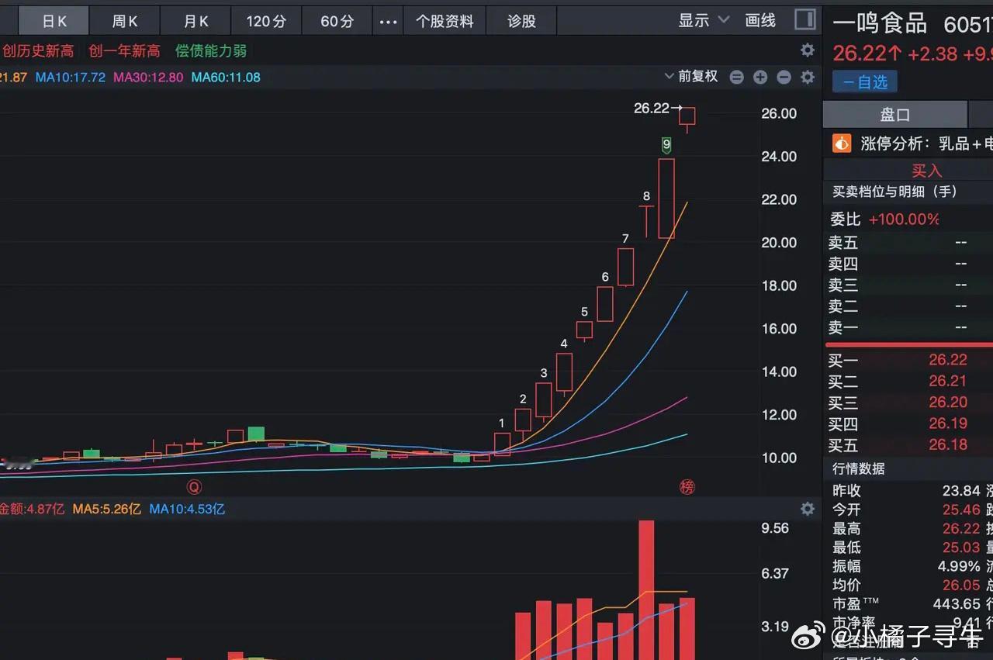Switch to the 月K monthly chart tab
This screenshot has width=993, height=660.
[x=196, y=21]
